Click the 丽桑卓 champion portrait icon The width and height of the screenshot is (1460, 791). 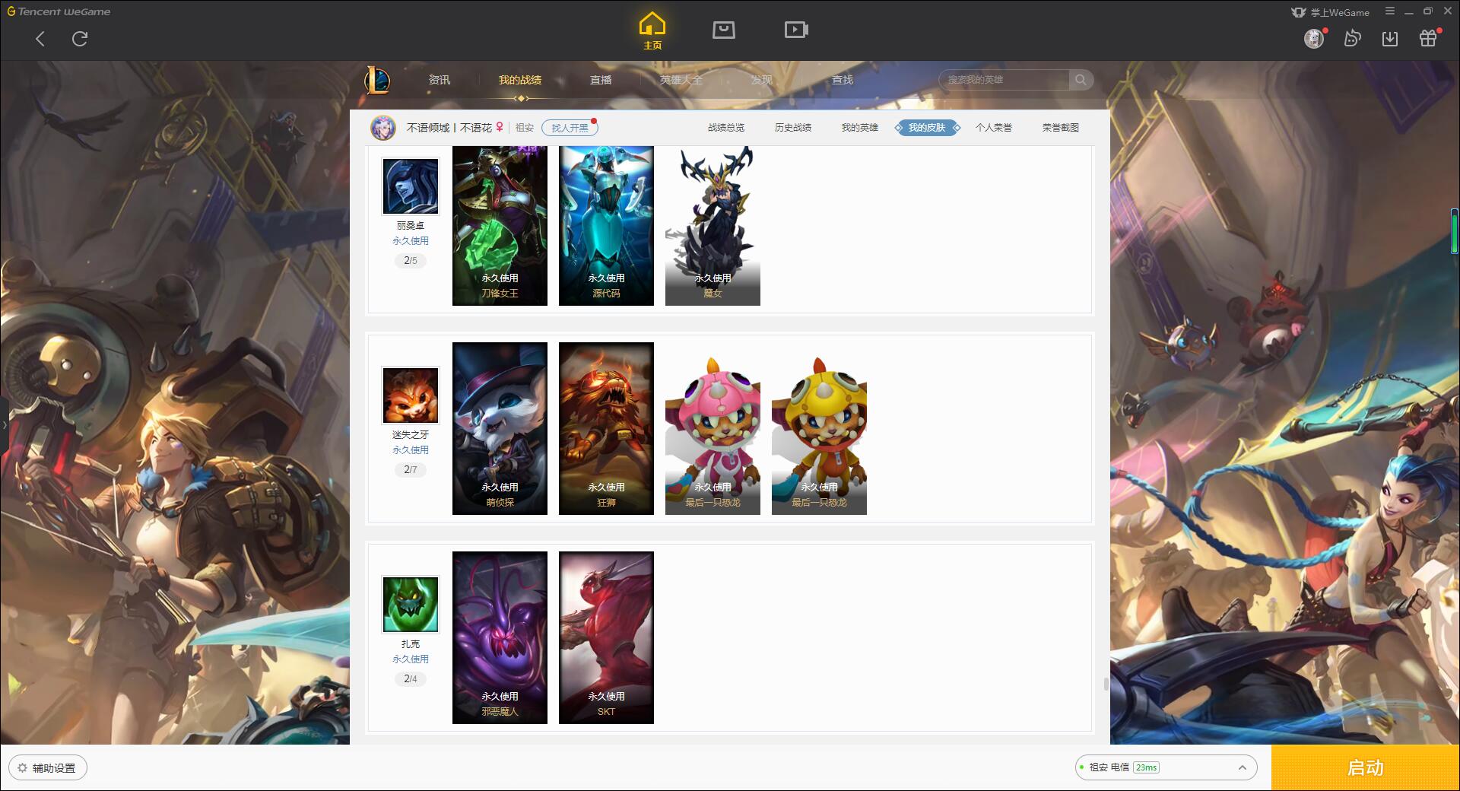coord(411,186)
